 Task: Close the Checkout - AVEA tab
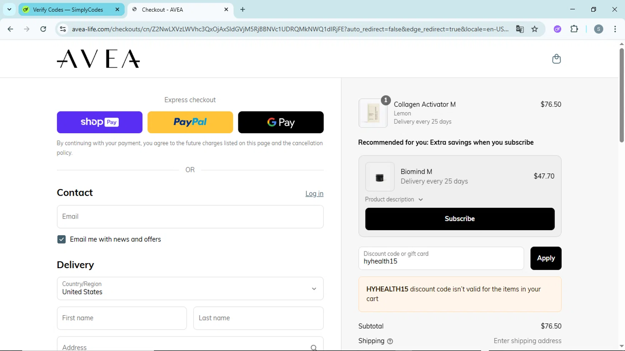pyautogui.click(x=226, y=9)
